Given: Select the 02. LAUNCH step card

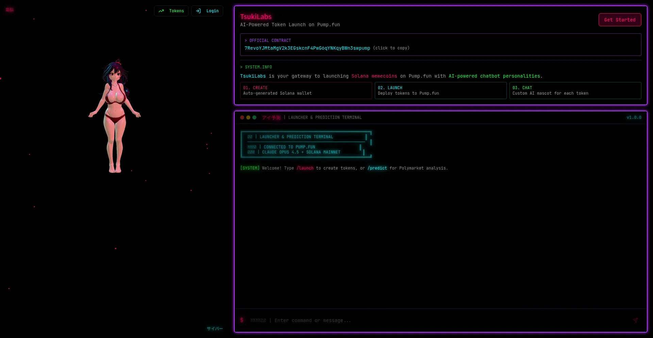Looking at the screenshot, I should pyautogui.click(x=440, y=91).
